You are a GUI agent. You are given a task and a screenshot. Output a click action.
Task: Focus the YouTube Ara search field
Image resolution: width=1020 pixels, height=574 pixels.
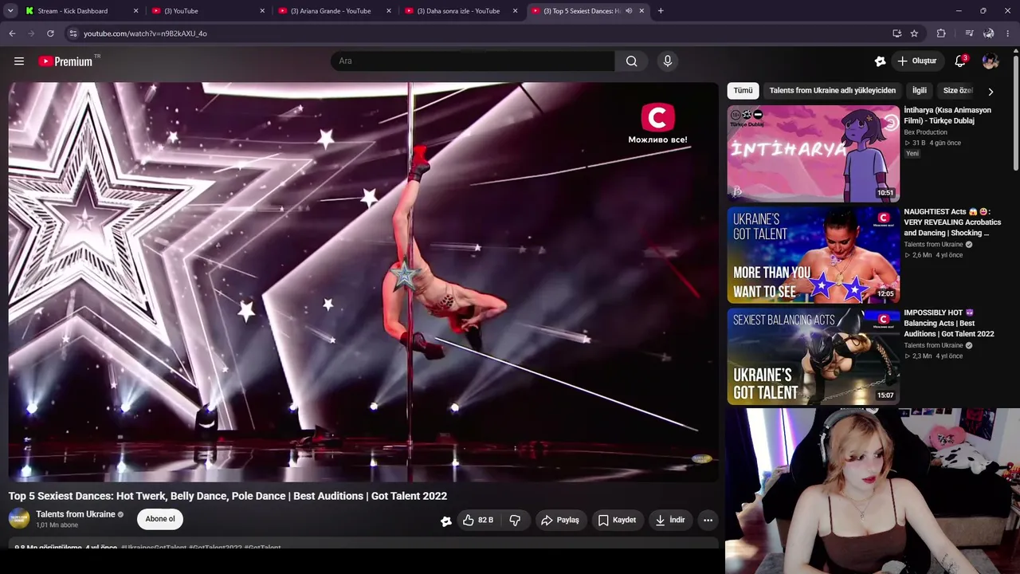[x=473, y=61]
